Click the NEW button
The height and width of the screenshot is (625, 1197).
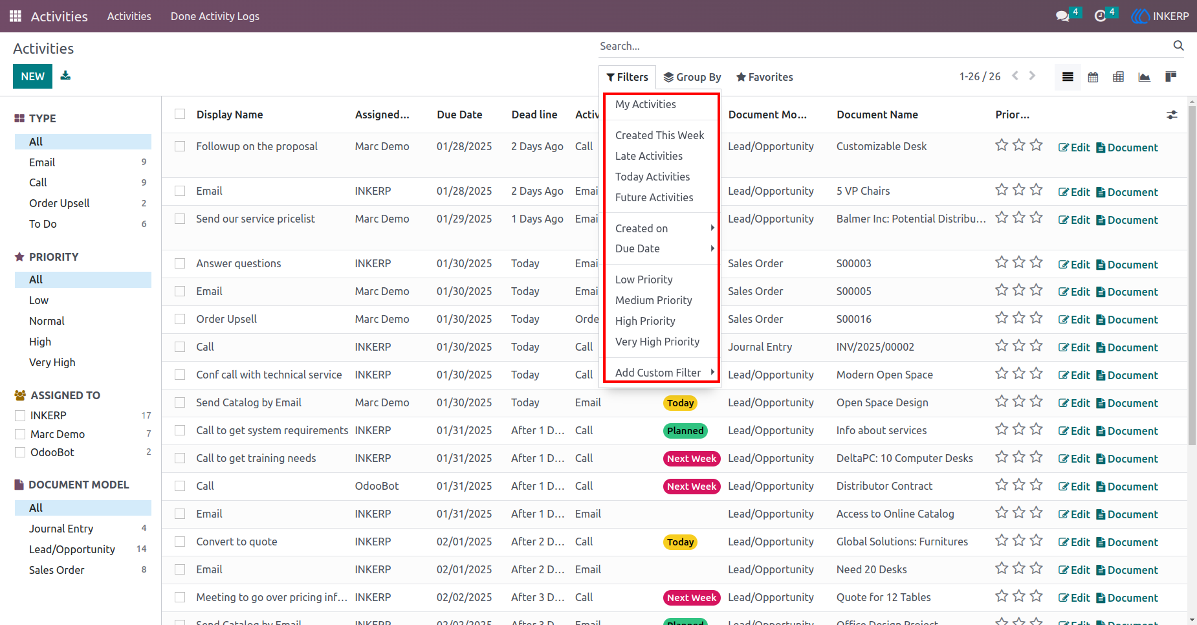[x=32, y=76]
